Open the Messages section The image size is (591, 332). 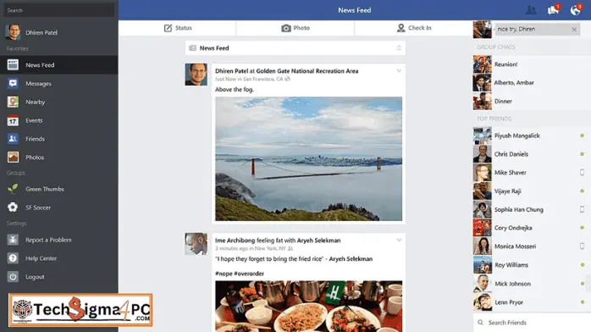coord(58,83)
